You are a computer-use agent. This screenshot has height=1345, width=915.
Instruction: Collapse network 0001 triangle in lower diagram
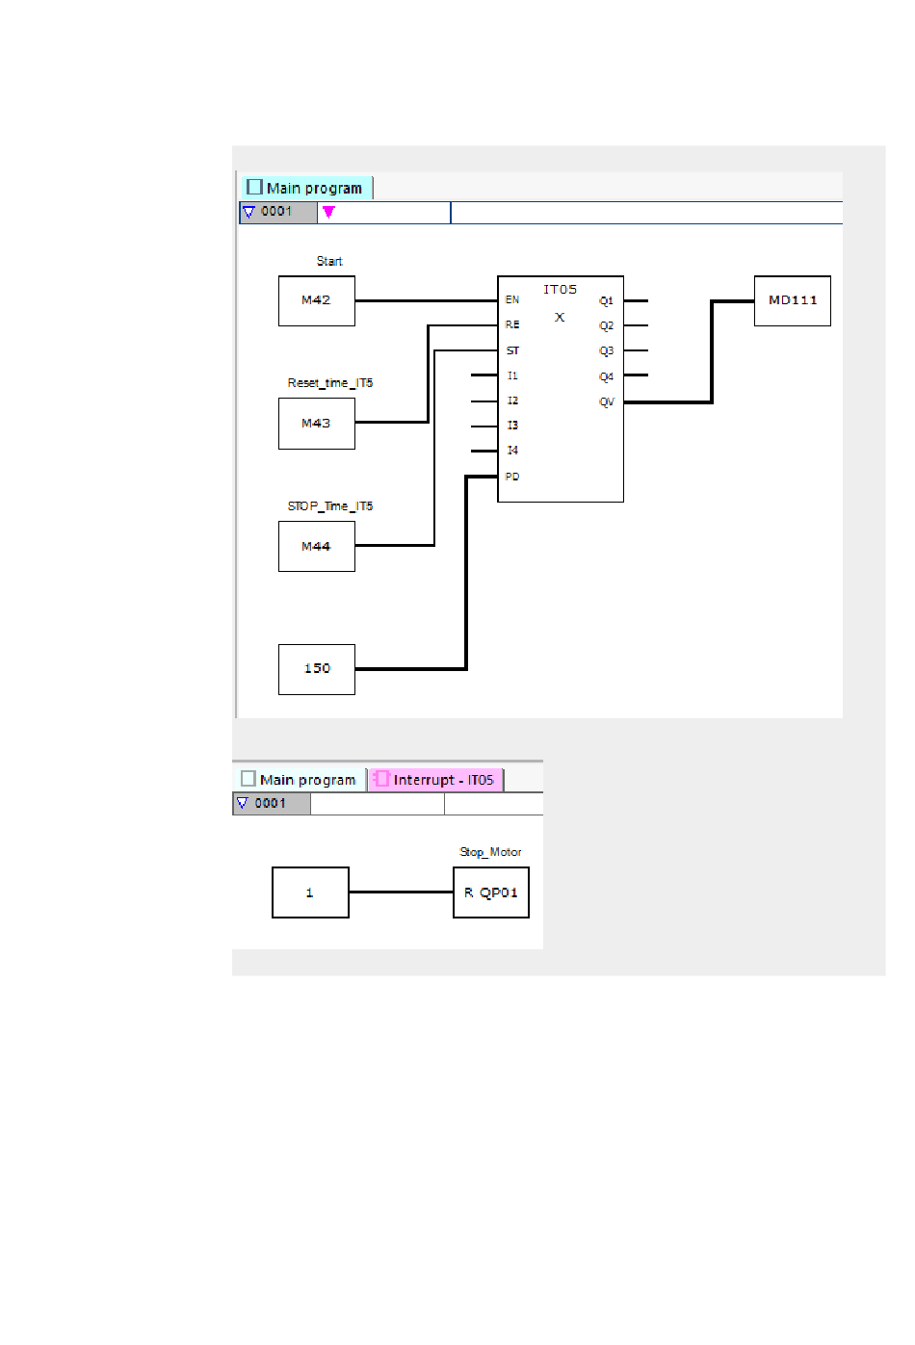tap(243, 803)
